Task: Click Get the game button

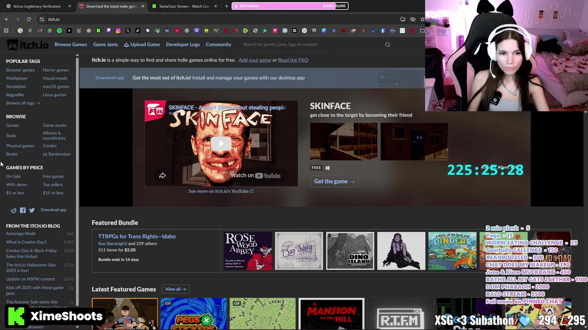Action: (x=334, y=181)
